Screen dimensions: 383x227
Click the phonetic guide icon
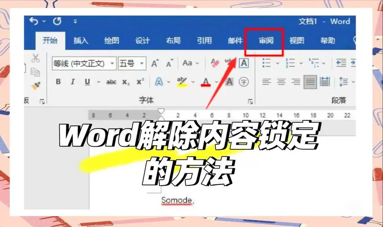(x=229, y=62)
